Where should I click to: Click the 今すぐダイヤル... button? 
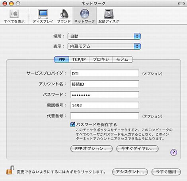coord(137,149)
